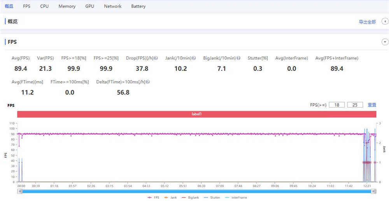Screen dimensions: 389x201
Task: Click the Delta(FTime) value 56.8
Action: coord(123,93)
